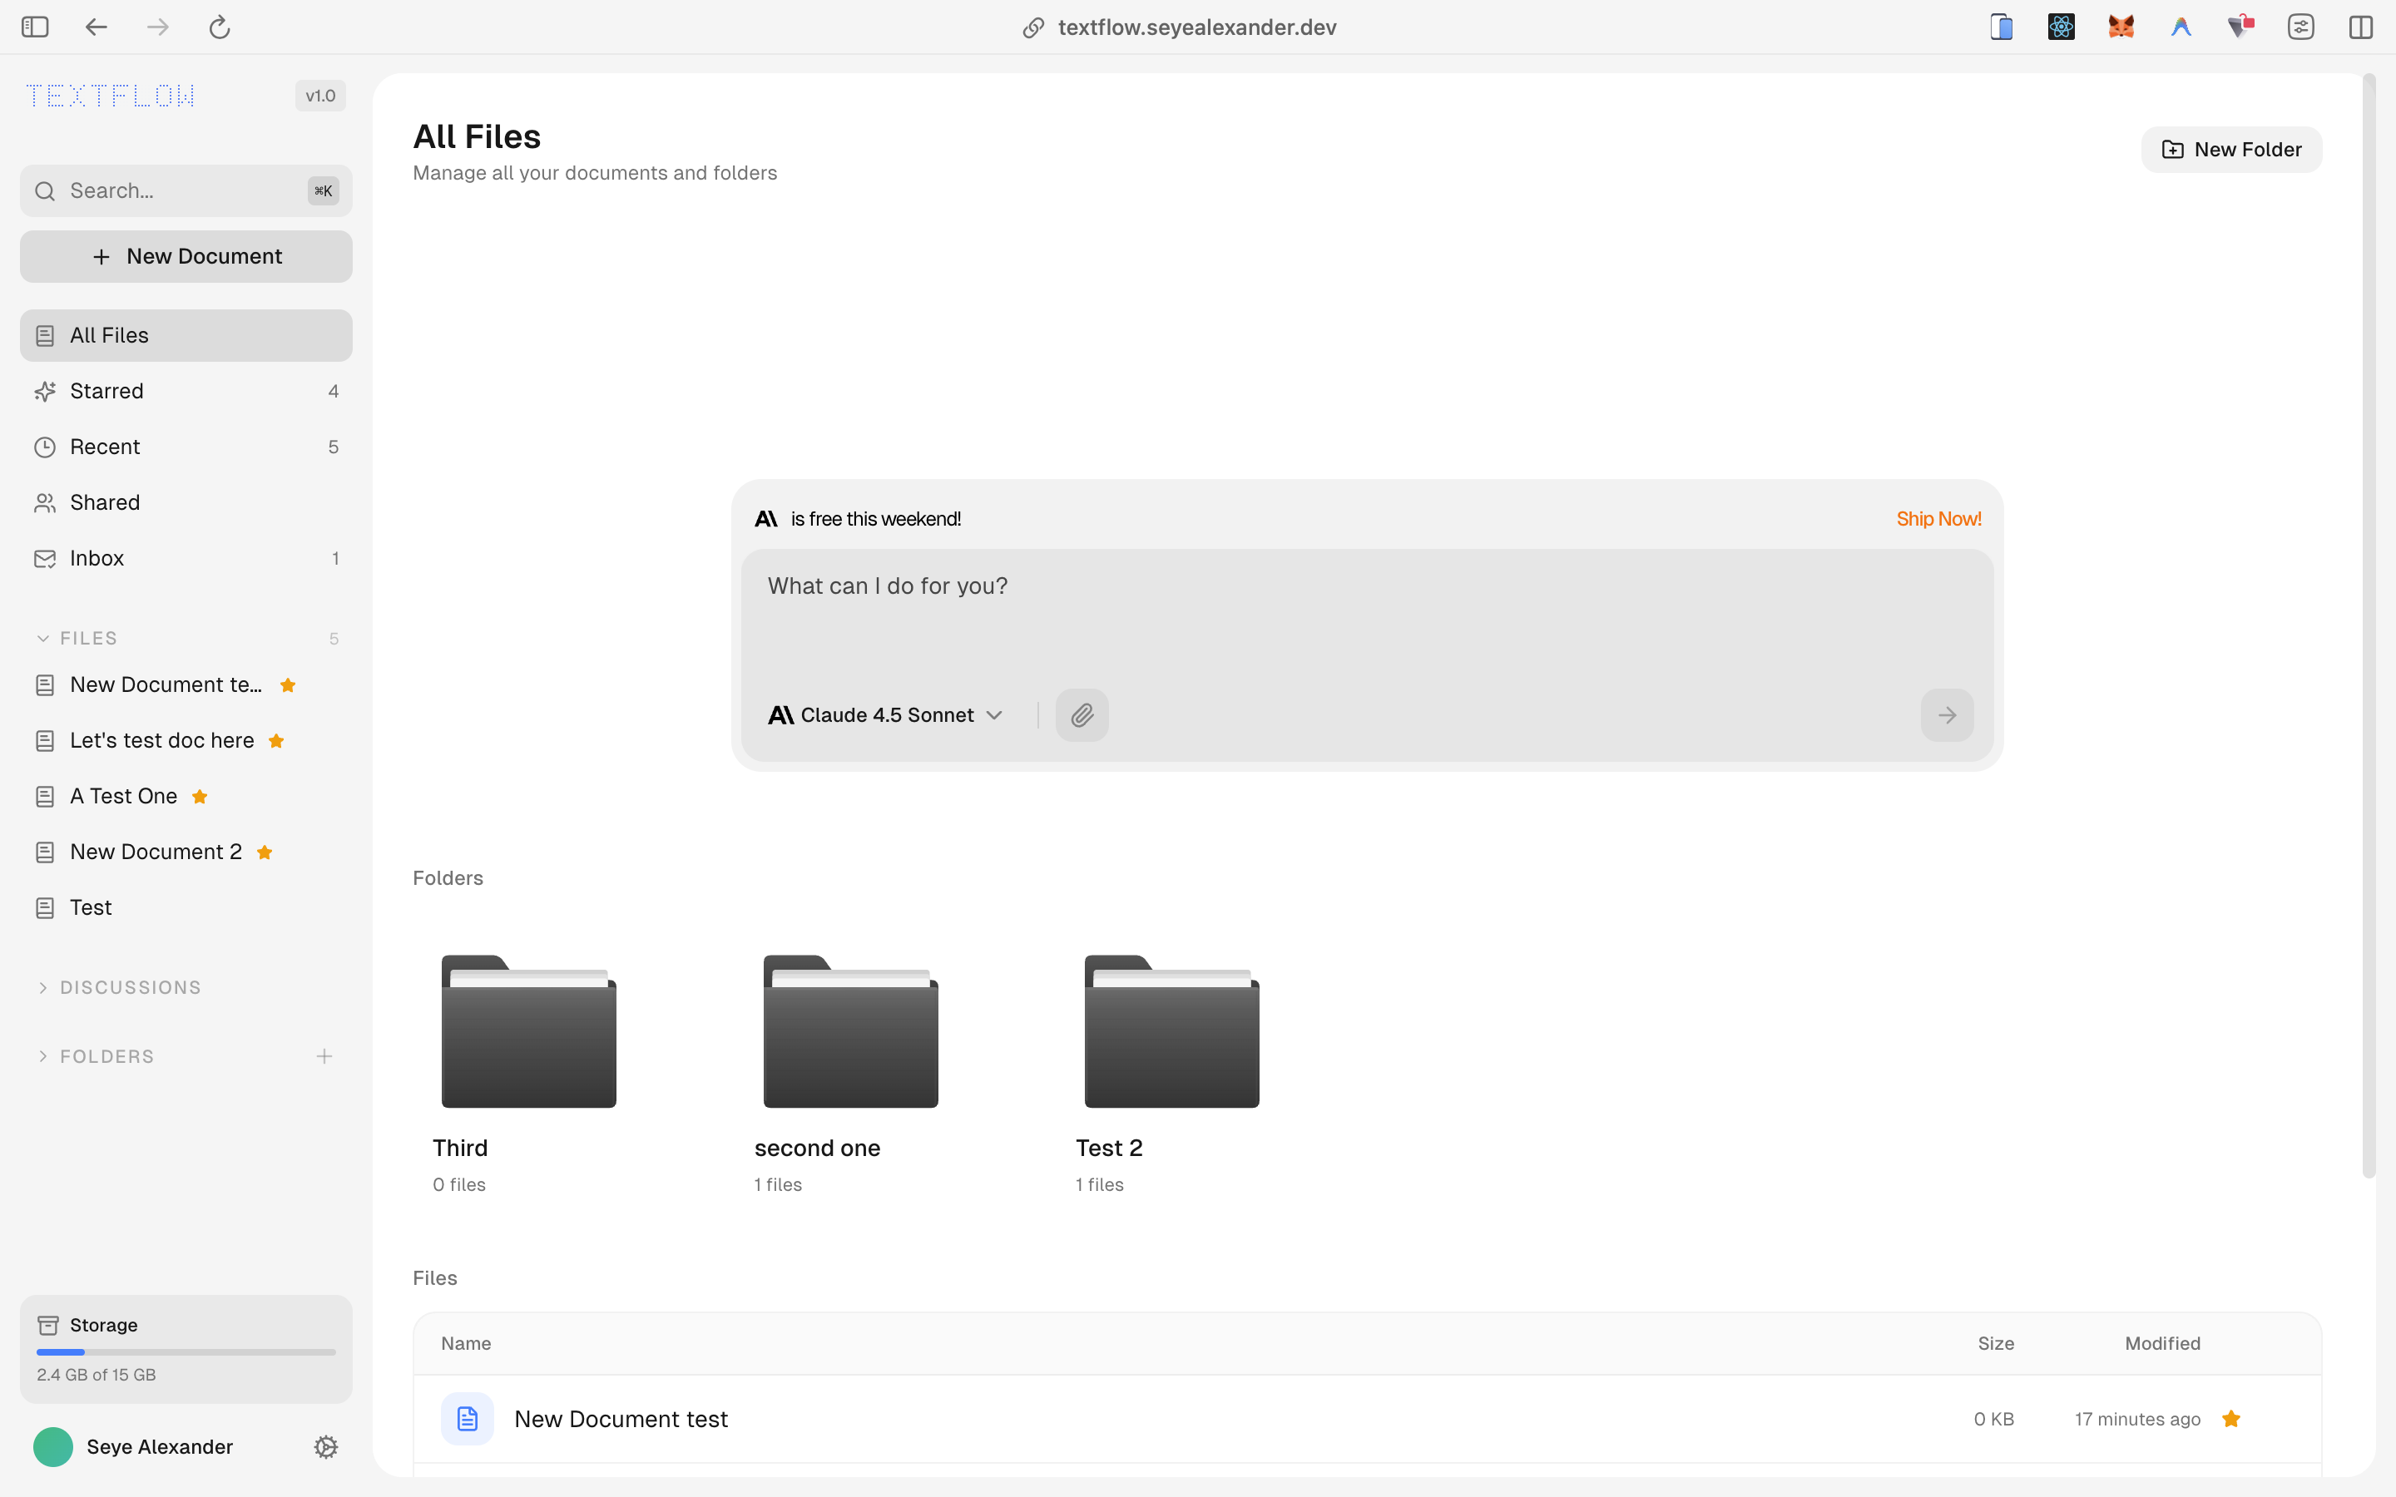Toggle the star on 'New Document test' row
Screen dimensions: 2396x1497
tap(2231, 1418)
